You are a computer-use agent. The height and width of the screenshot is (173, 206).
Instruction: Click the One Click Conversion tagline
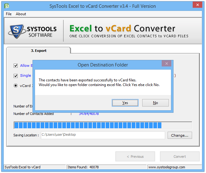pos(129,36)
